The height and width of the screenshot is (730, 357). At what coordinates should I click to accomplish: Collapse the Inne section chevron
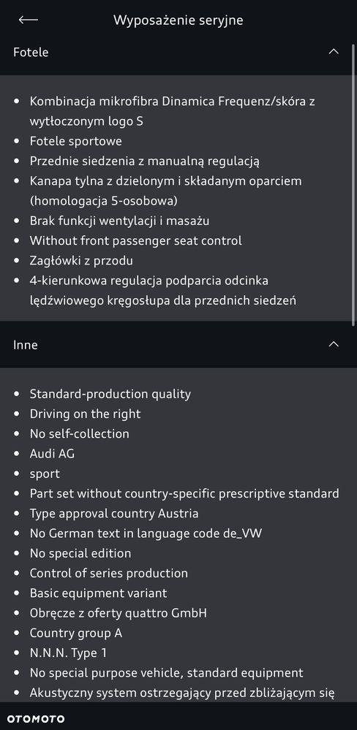(x=334, y=344)
